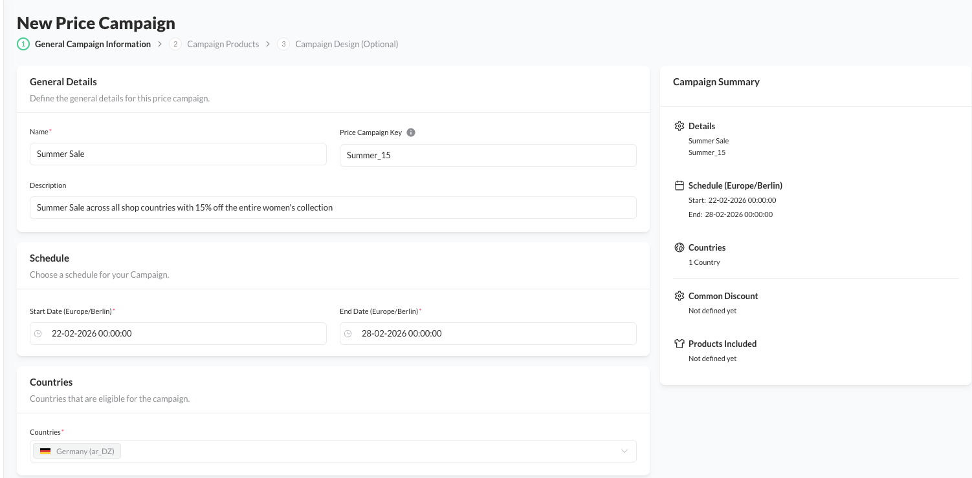The width and height of the screenshot is (972, 478).
Task: Click the Name field with Summer Sale
Action: pos(178,154)
